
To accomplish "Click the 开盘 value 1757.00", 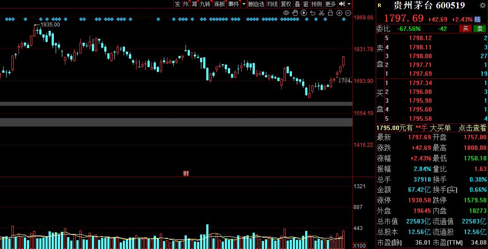I will pos(475,137).
